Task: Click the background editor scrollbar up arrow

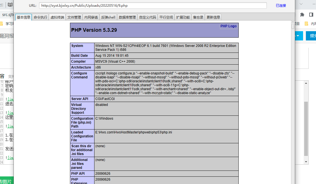Action: tap(306, 83)
